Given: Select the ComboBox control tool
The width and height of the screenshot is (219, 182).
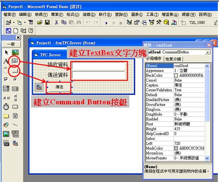Looking at the screenshot, I should [x=6, y=89].
